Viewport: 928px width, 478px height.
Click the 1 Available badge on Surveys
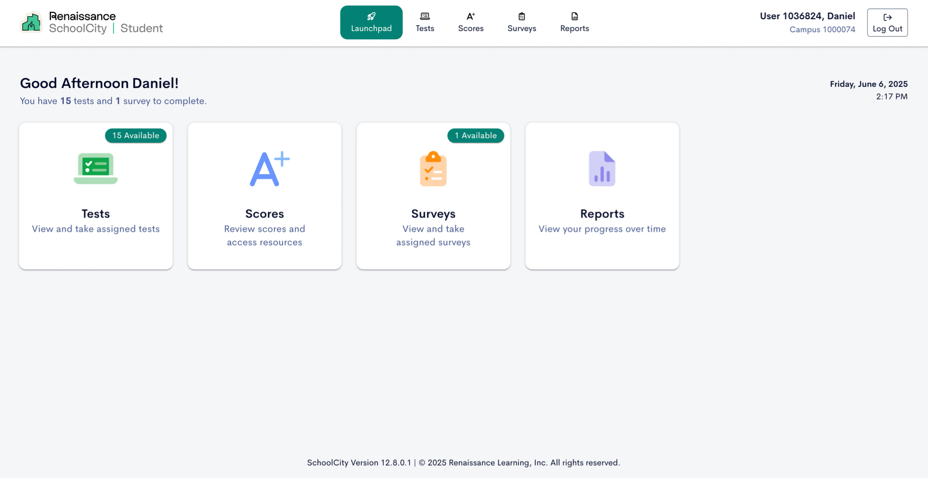pos(475,135)
